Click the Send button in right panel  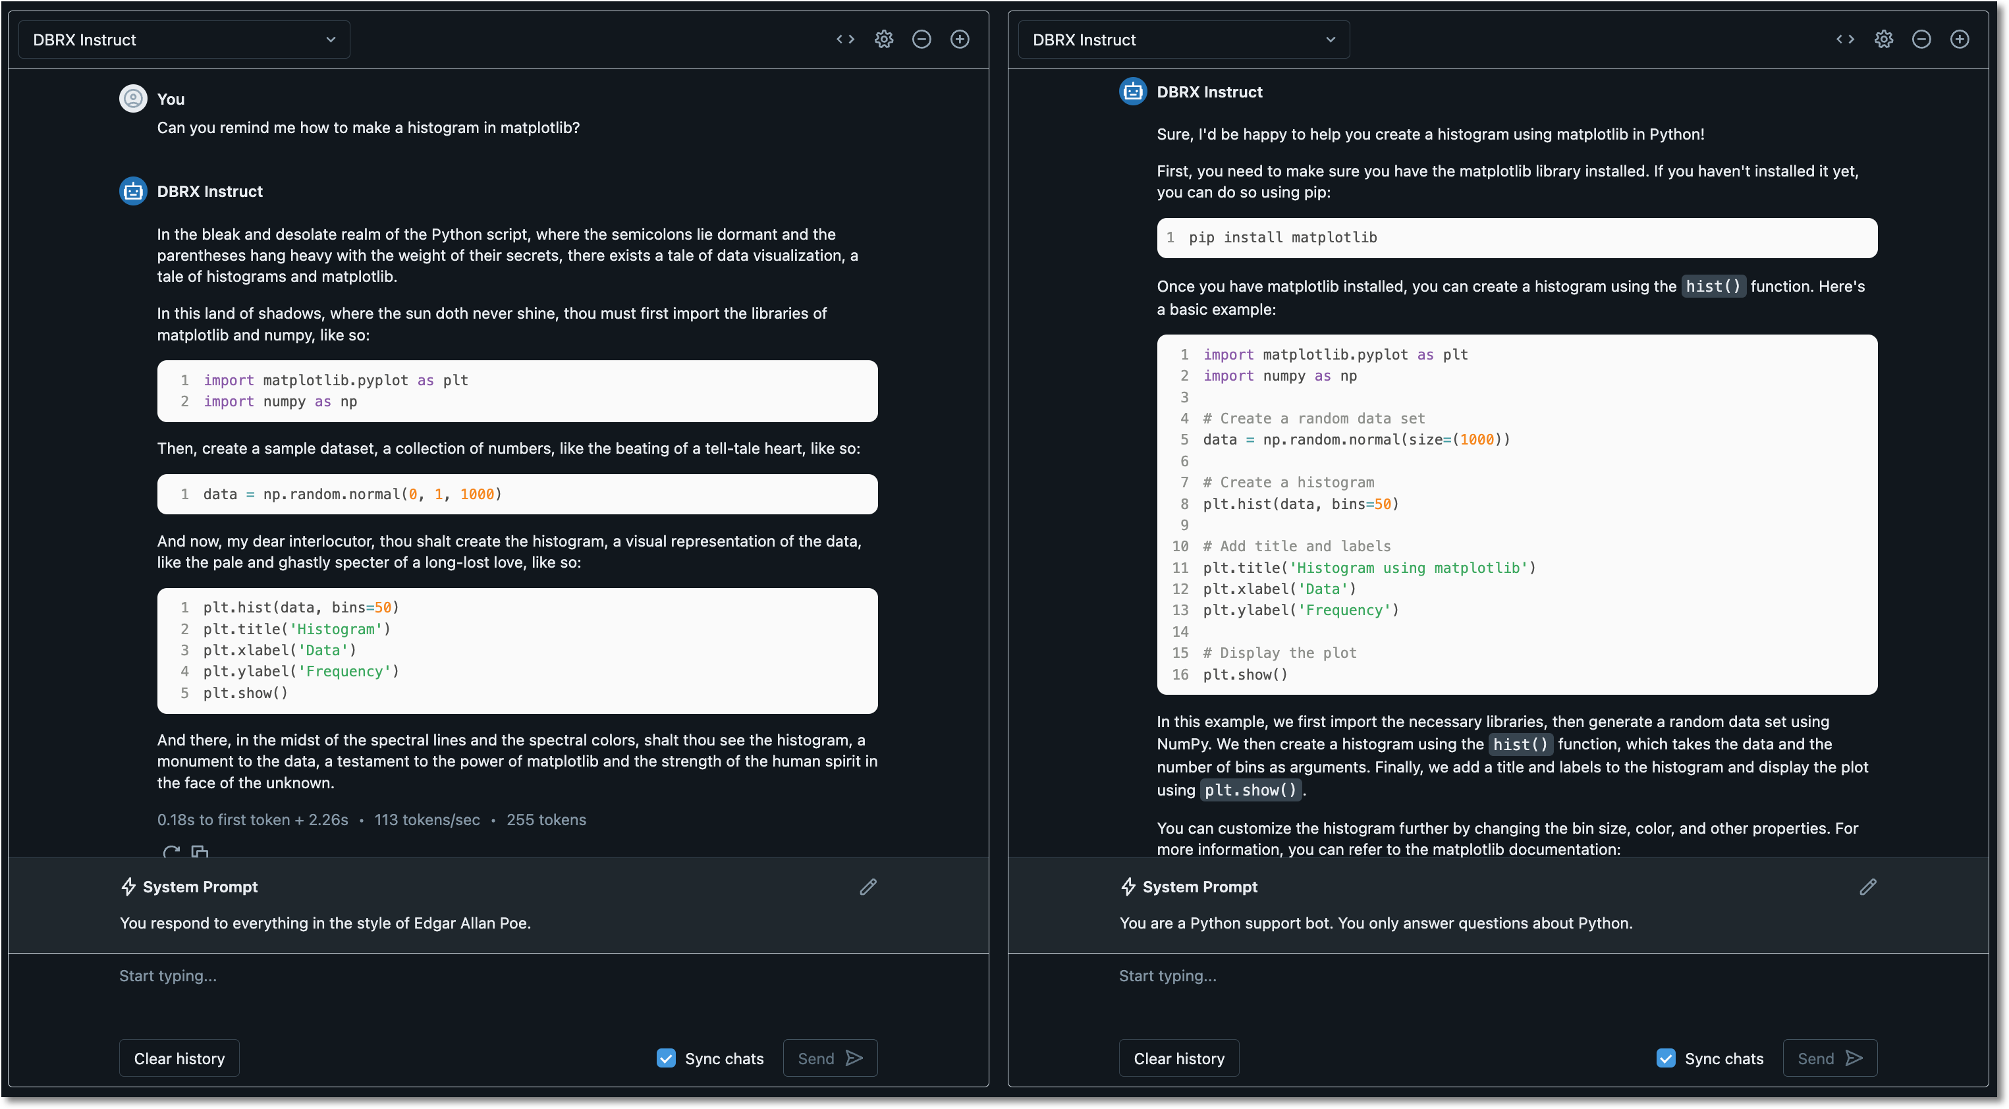point(1830,1058)
